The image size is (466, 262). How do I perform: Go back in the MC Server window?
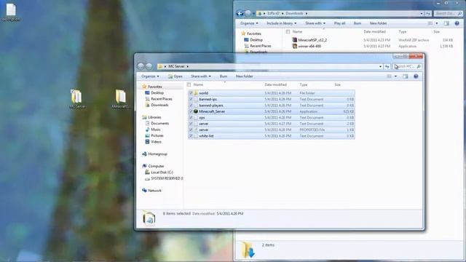(141, 66)
